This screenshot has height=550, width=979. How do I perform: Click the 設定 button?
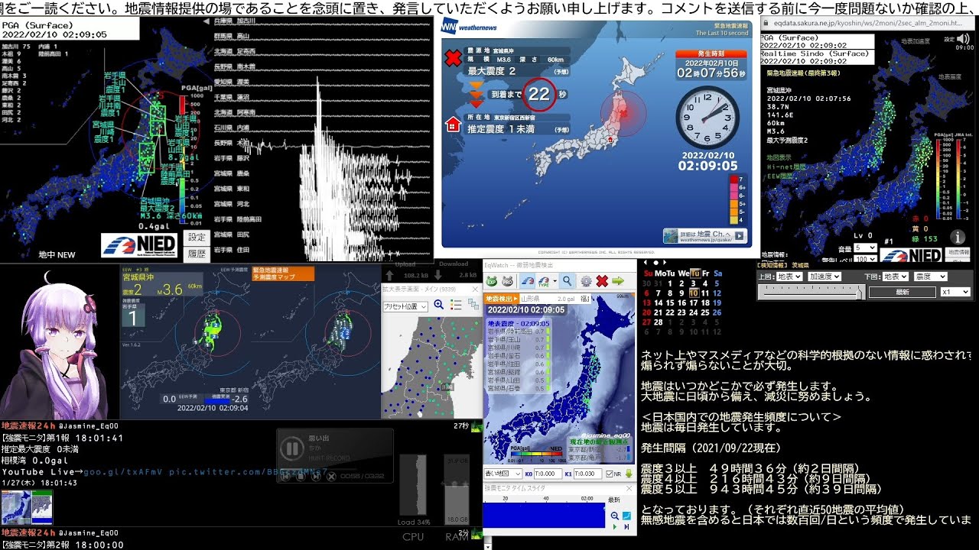click(x=197, y=238)
